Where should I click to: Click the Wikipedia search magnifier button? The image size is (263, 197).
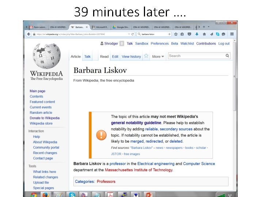(227, 56)
